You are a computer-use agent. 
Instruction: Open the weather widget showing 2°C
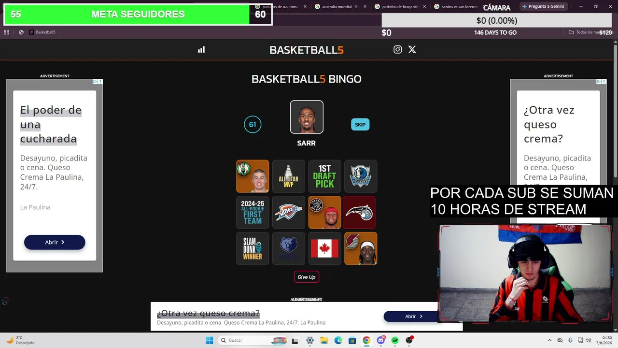coord(19,340)
